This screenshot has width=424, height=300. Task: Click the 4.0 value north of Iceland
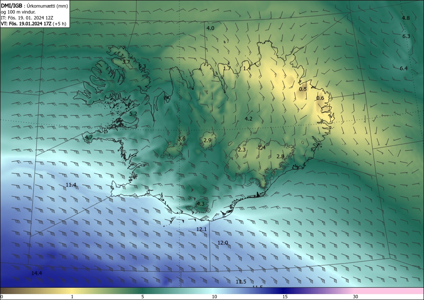(210, 28)
